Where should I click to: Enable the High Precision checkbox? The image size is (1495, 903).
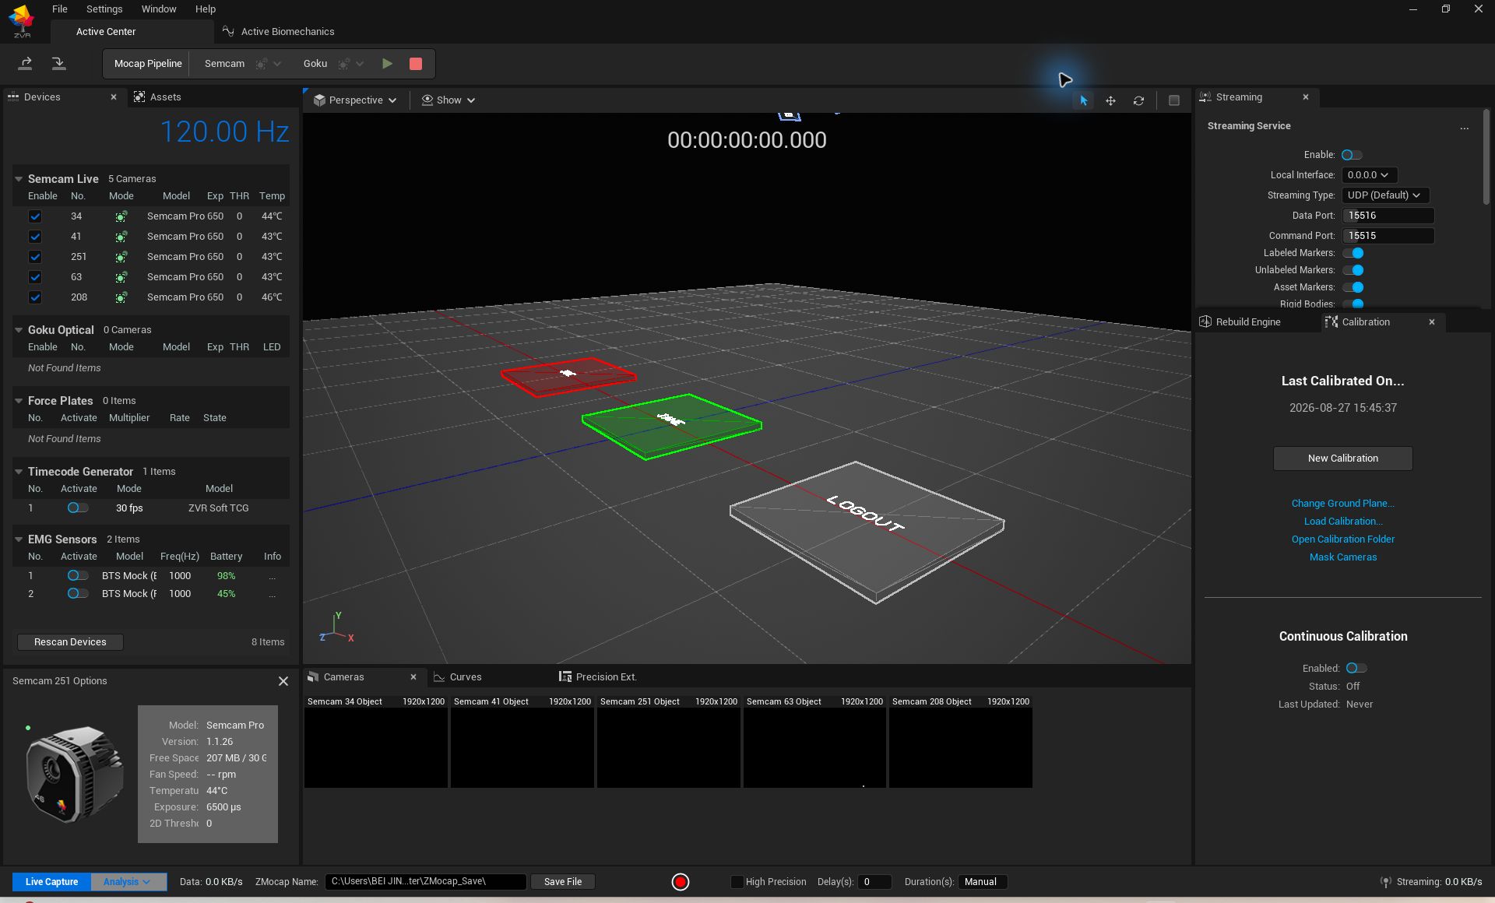[x=737, y=882]
